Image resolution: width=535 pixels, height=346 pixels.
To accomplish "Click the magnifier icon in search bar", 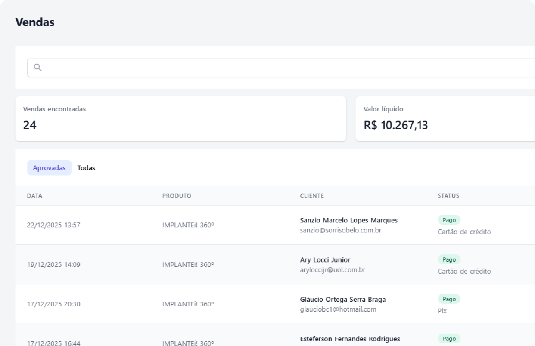I will [38, 68].
